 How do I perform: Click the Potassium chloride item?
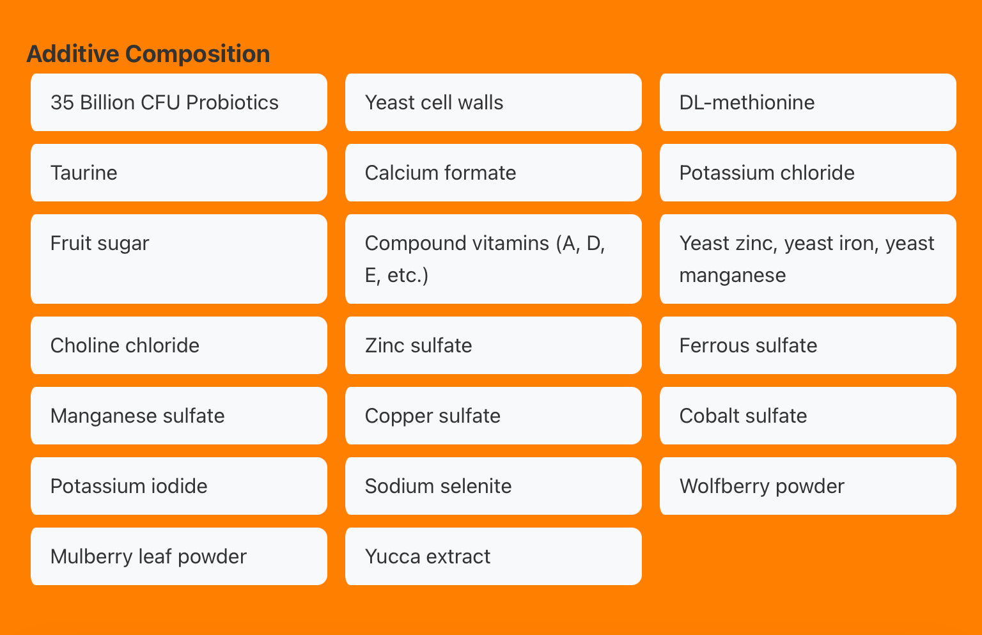tap(807, 173)
